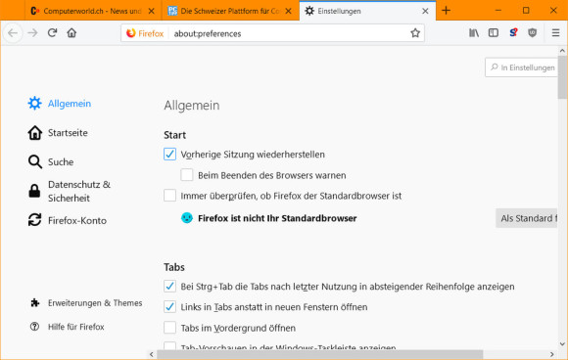568x360 pixels.
Task: Click scrollbar up arrow
Action: [562, 51]
